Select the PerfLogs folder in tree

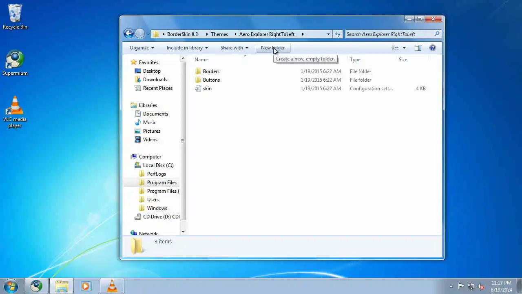click(156, 174)
